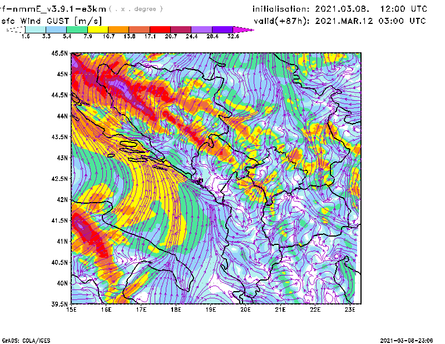
Task: Click the longitude label 20E
Action: click(245, 309)
